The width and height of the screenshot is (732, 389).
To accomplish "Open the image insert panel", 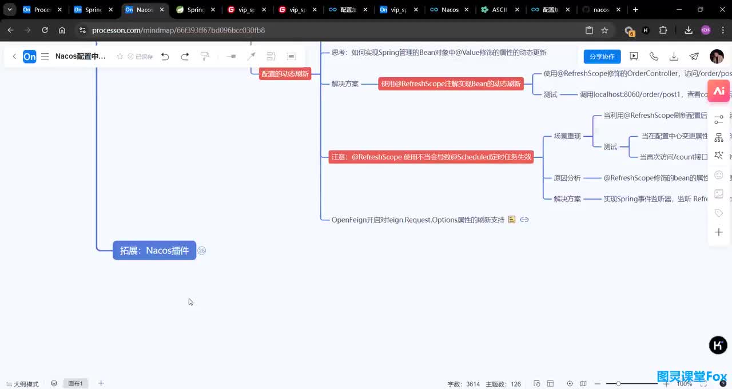I will [x=719, y=194].
